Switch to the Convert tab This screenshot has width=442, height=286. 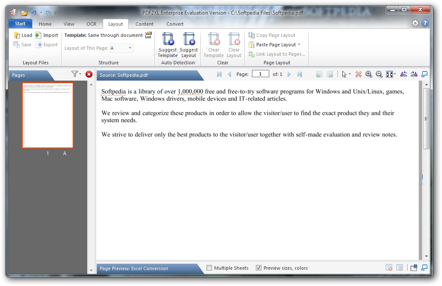(175, 24)
